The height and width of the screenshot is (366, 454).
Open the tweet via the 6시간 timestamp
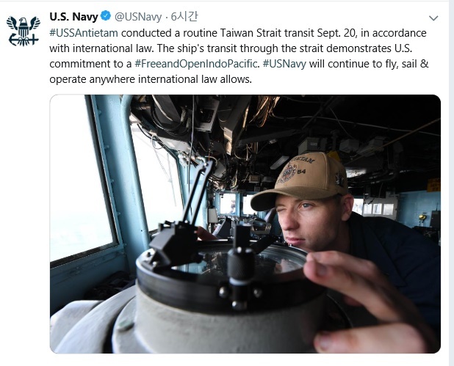pyautogui.click(x=184, y=17)
